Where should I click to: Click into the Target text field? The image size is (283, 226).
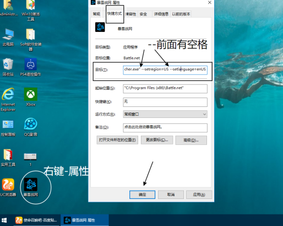165,70
